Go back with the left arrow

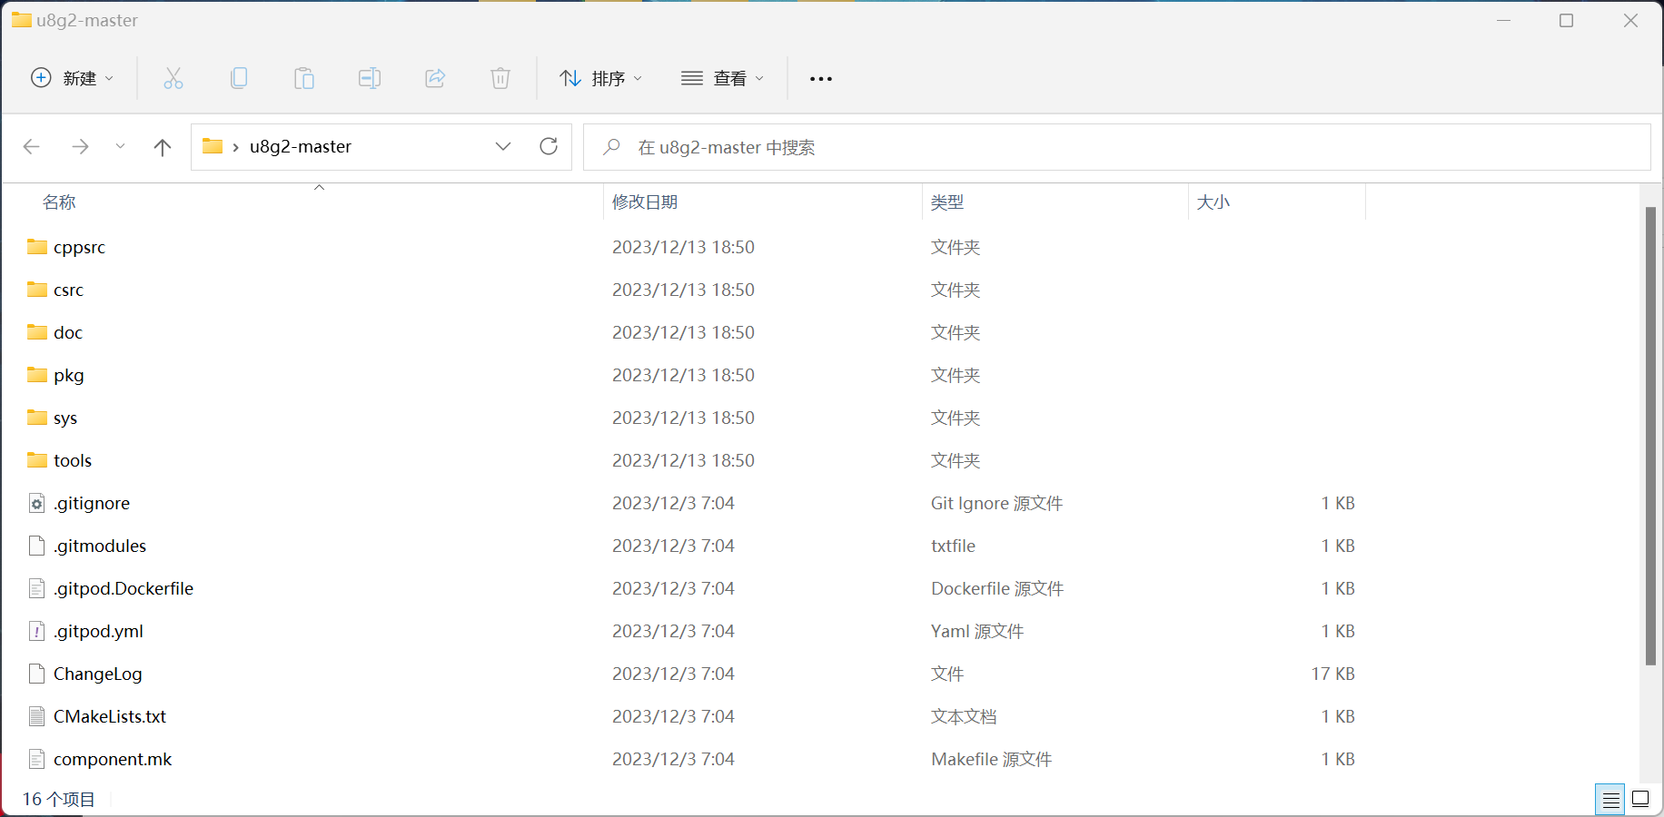pyautogui.click(x=32, y=146)
